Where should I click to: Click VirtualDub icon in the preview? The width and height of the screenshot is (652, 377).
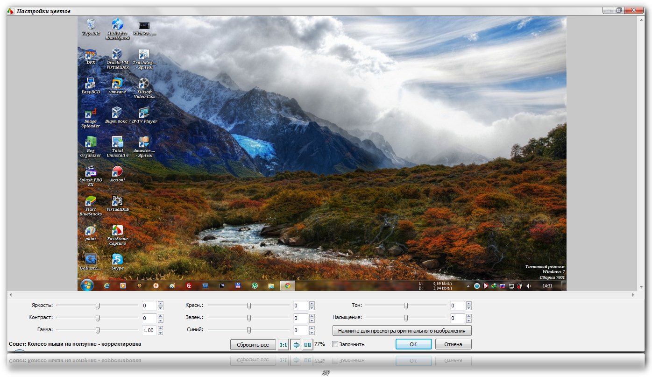[x=117, y=201]
